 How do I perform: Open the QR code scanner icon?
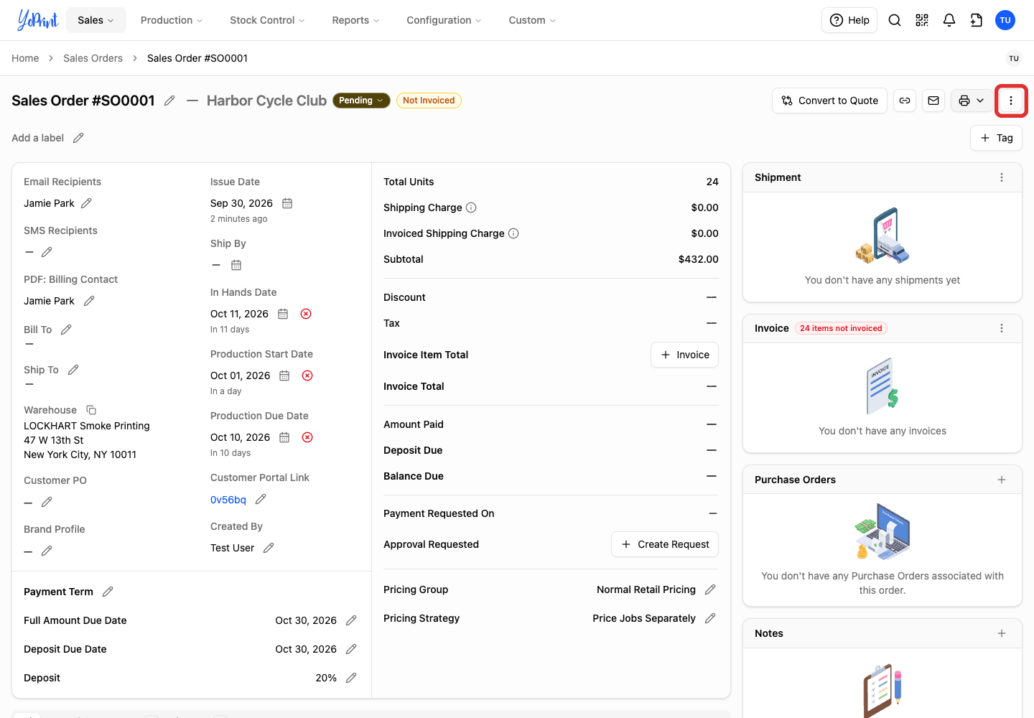tap(922, 20)
